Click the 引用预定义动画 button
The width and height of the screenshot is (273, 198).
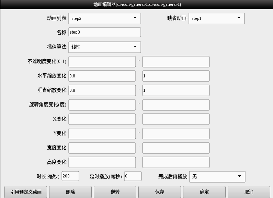point(26,192)
